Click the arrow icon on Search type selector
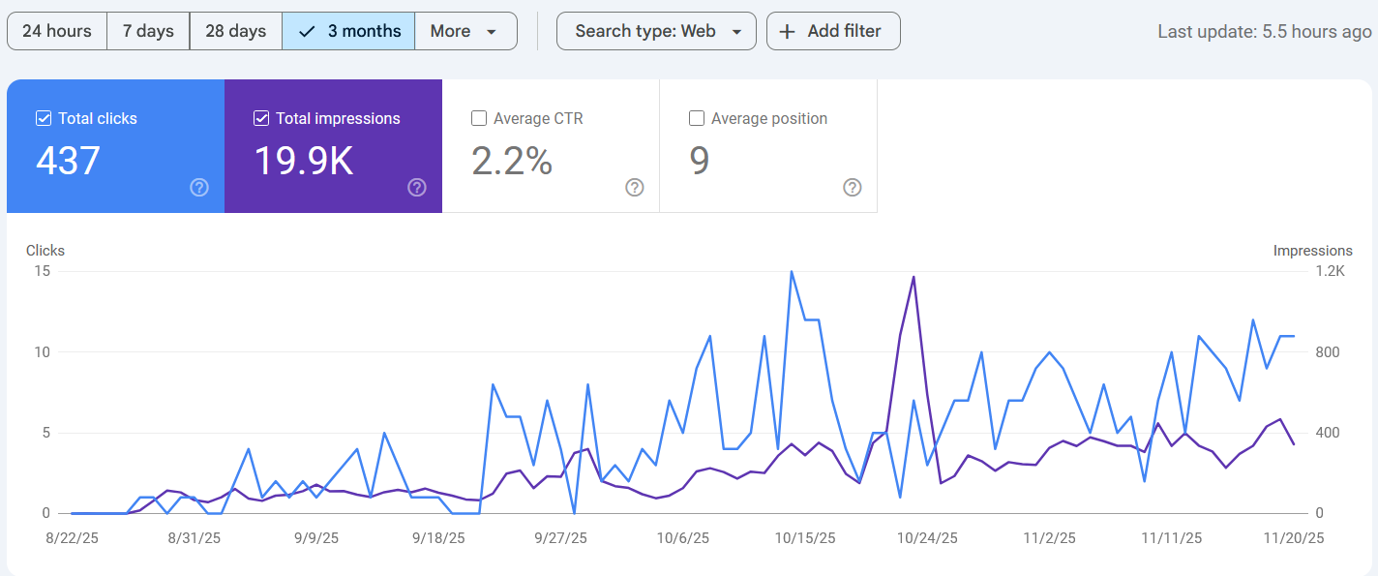This screenshot has height=576, width=1378. [735, 31]
